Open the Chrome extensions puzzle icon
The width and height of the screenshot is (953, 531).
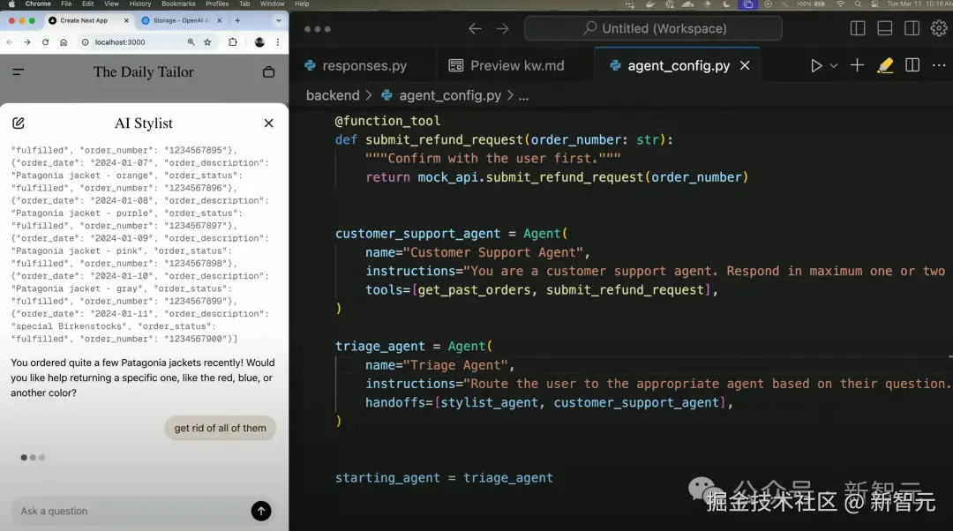tap(233, 42)
